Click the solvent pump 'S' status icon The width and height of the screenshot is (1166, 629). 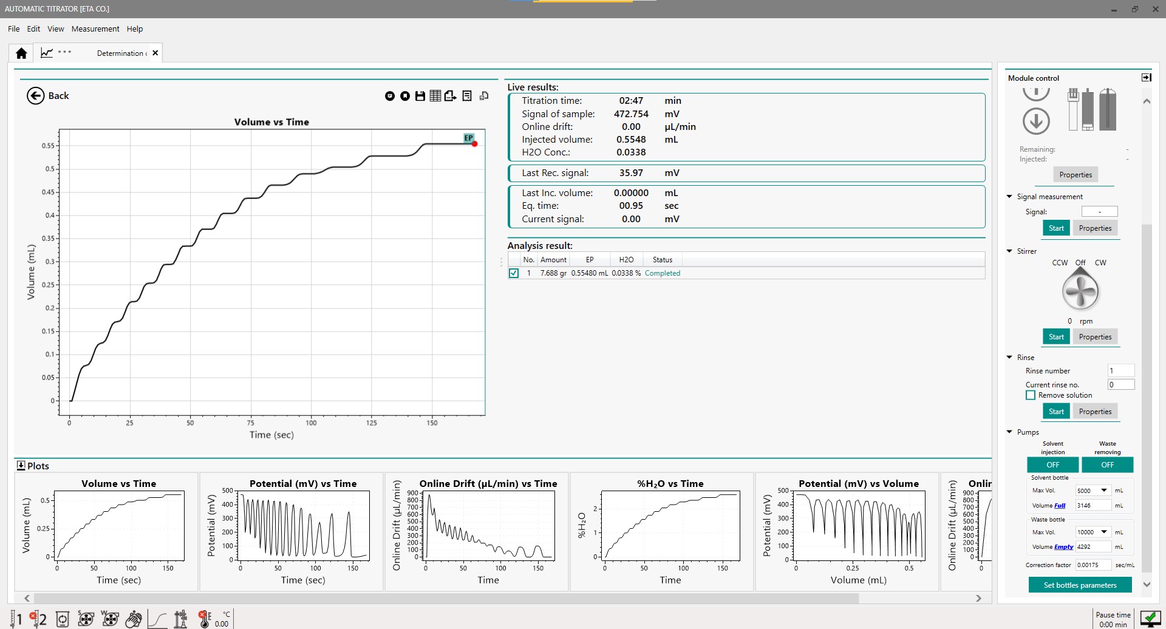coord(86,619)
